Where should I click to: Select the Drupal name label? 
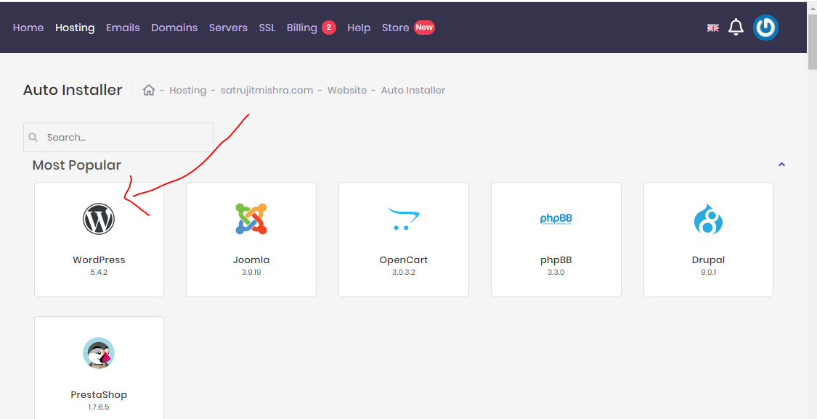pyautogui.click(x=708, y=260)
